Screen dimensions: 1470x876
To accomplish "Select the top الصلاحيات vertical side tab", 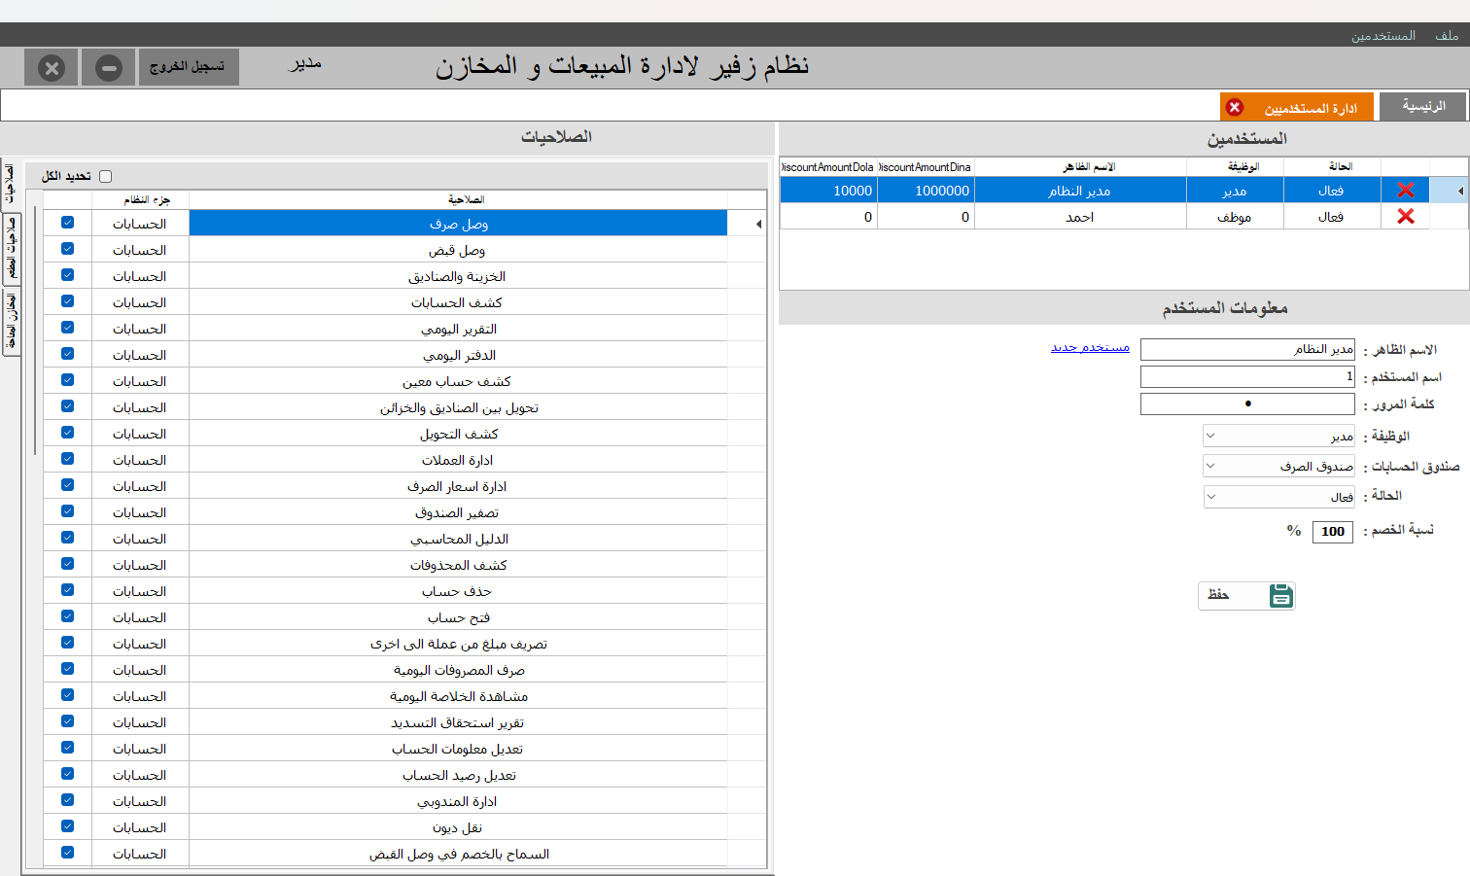I will 10,184.
